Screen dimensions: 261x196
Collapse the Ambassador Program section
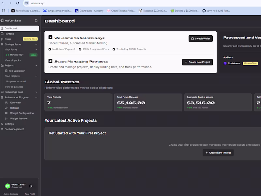pos(37,97)
